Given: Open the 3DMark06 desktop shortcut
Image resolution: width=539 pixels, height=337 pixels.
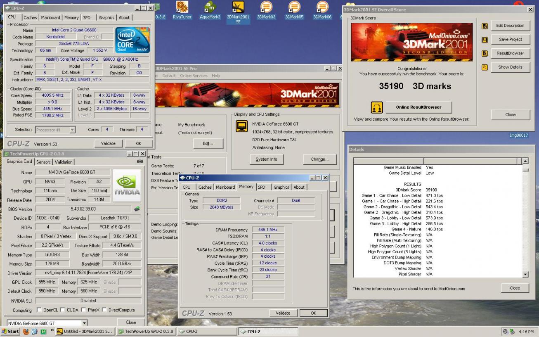Looking at the screenshot, I should 322,10.
